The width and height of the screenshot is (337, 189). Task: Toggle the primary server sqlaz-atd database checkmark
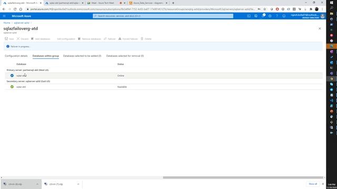click(x=12, y=76)
